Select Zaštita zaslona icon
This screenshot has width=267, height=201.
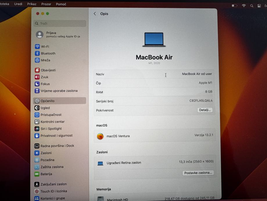pyautogui.click(x=37, y=167)
